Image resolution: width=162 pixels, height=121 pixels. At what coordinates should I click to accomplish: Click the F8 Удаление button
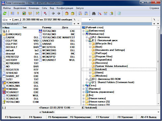point(125,117)
